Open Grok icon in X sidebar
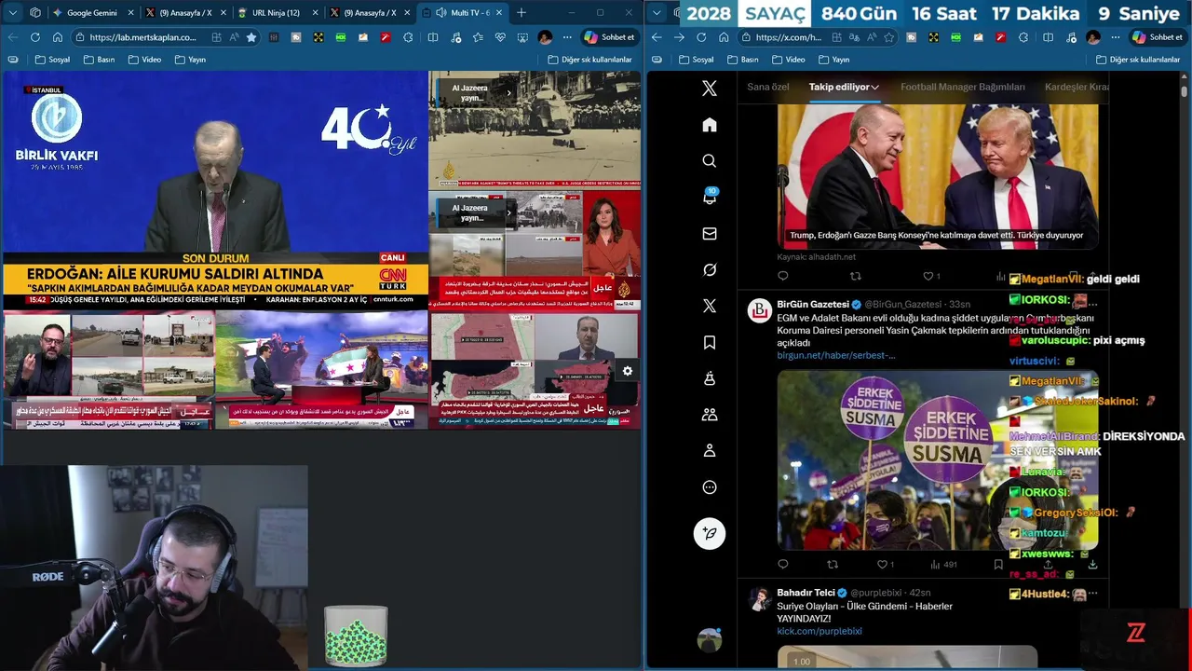1192x671 pixels. tap(710, 270)
